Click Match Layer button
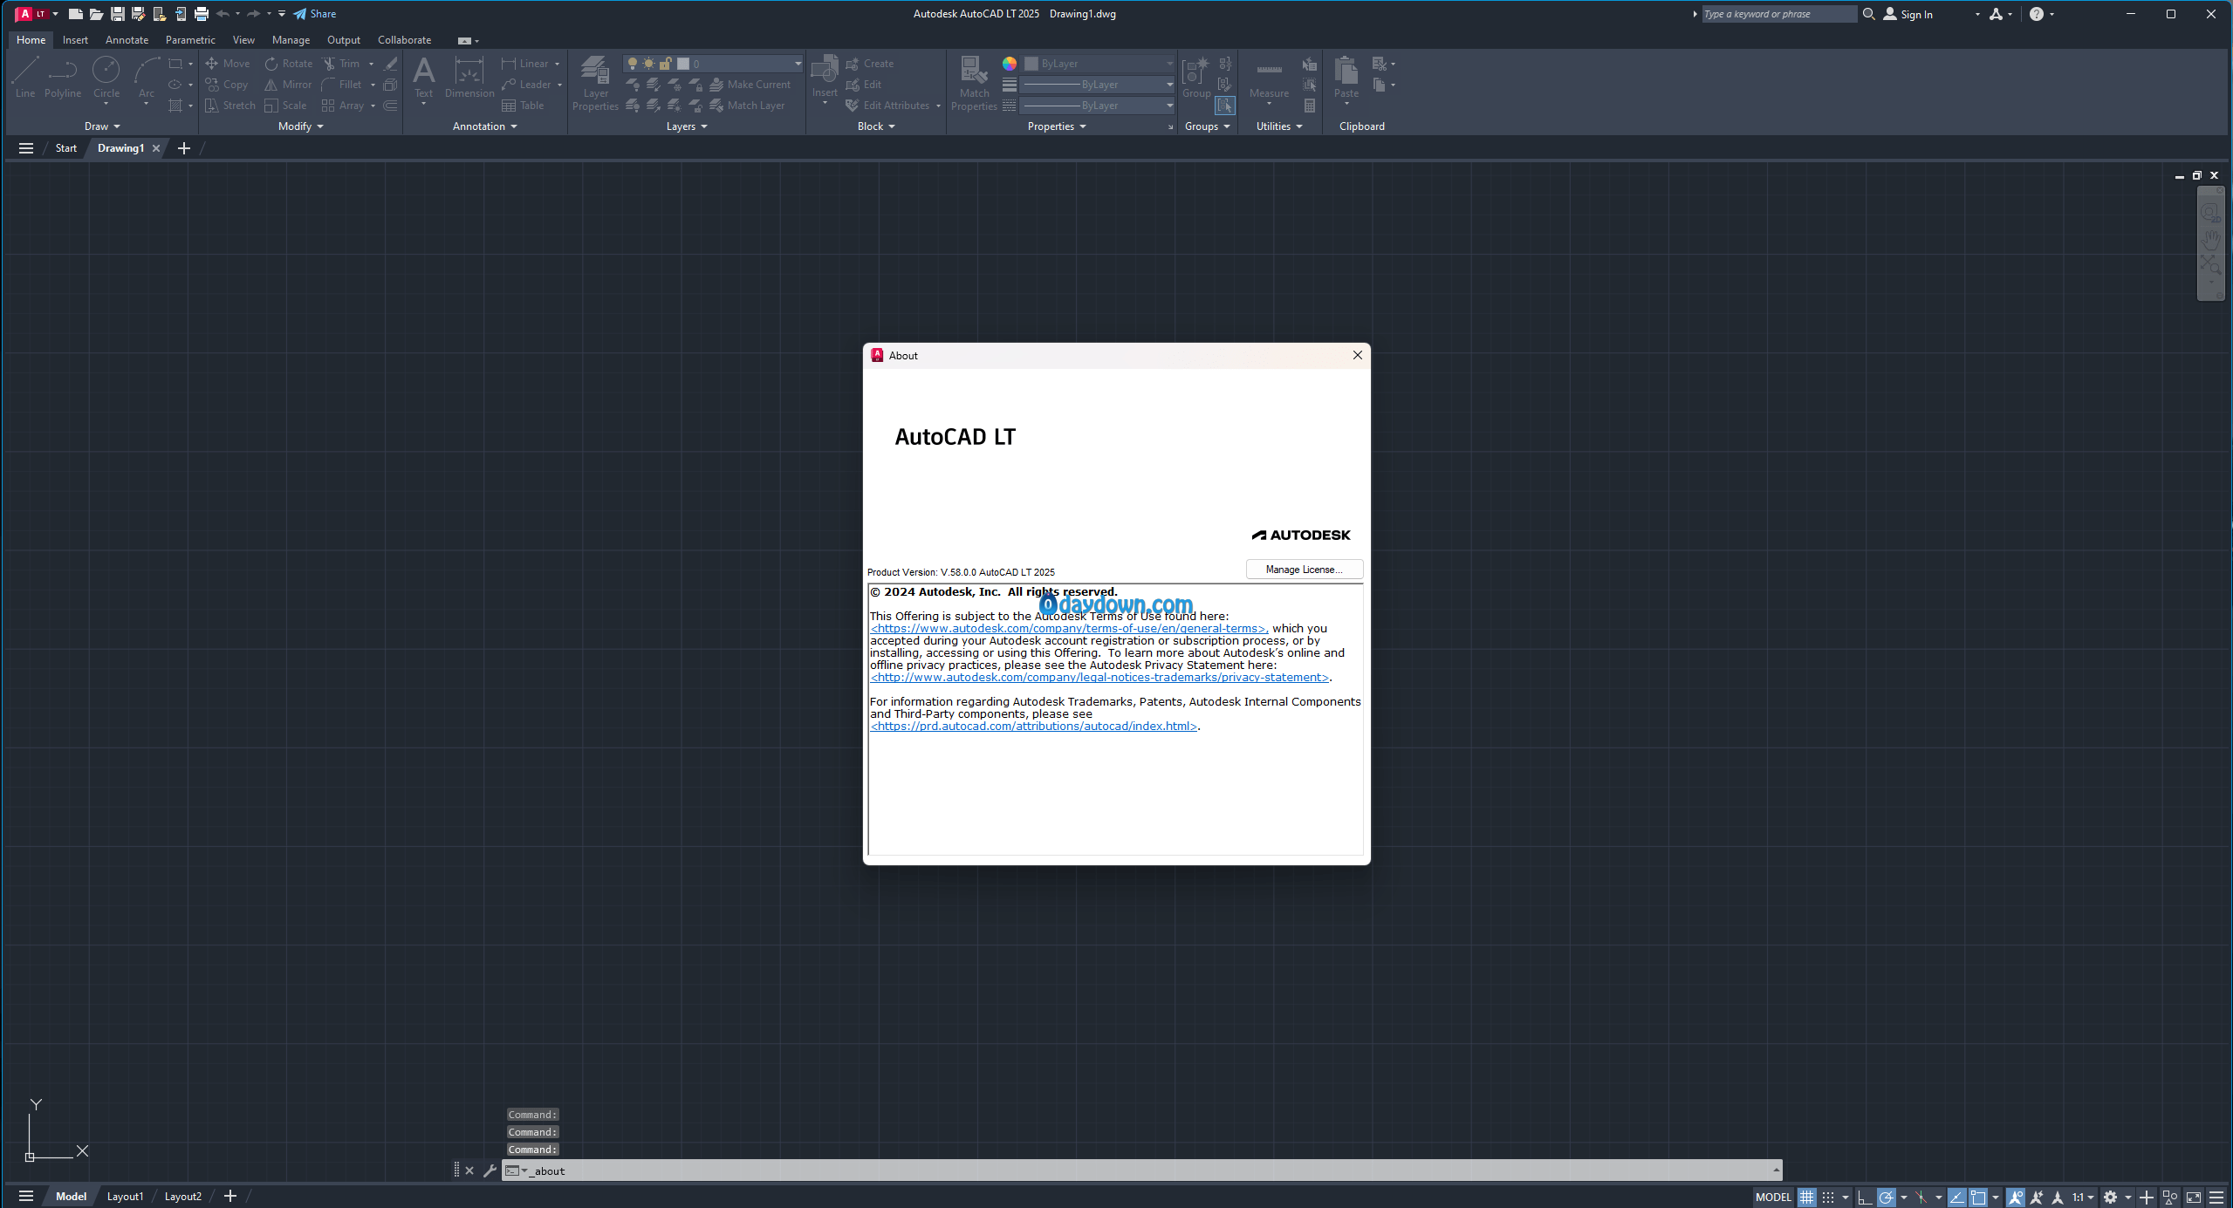2233x1208 pixels. click(748, 106)
